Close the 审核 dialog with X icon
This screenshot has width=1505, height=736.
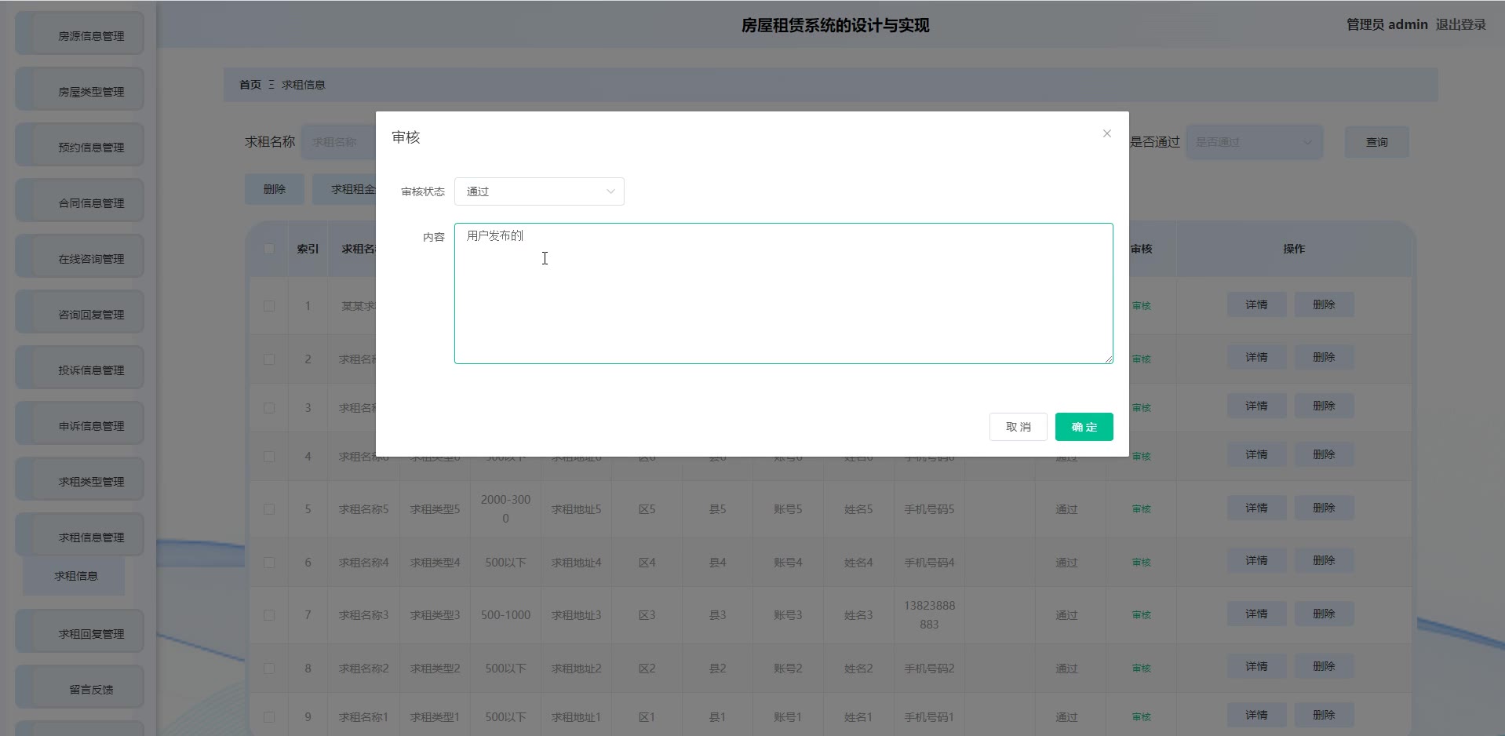pos(1106,133)
